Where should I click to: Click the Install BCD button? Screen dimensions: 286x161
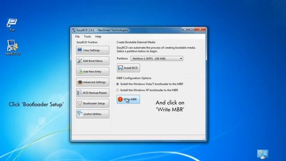point(128,68)
